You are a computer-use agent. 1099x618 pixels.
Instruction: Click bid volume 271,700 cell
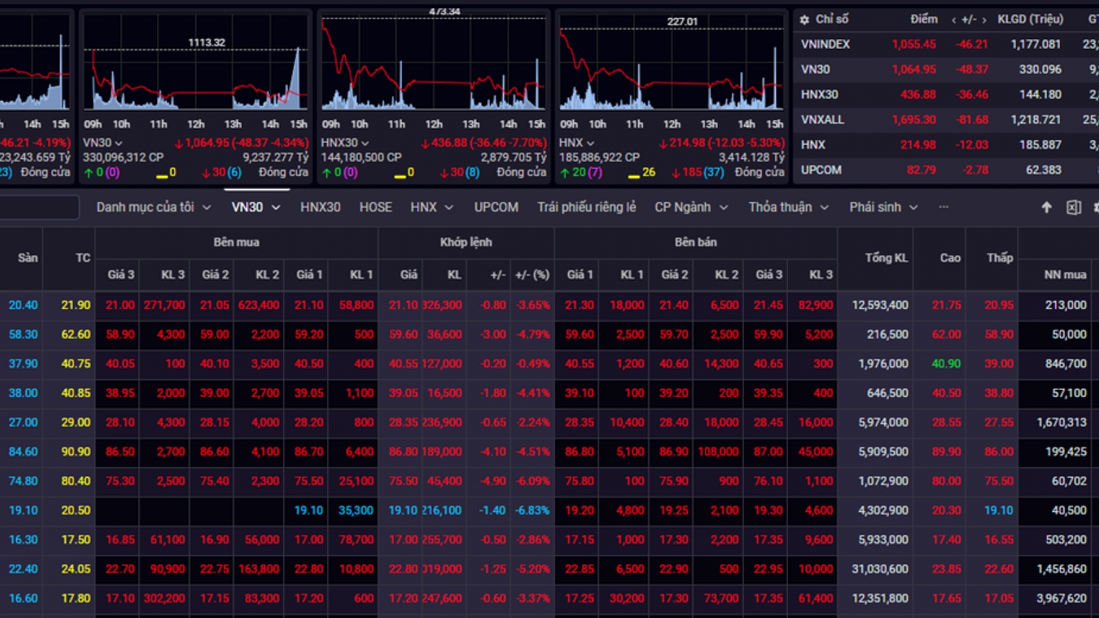click(x=164, y=305)
